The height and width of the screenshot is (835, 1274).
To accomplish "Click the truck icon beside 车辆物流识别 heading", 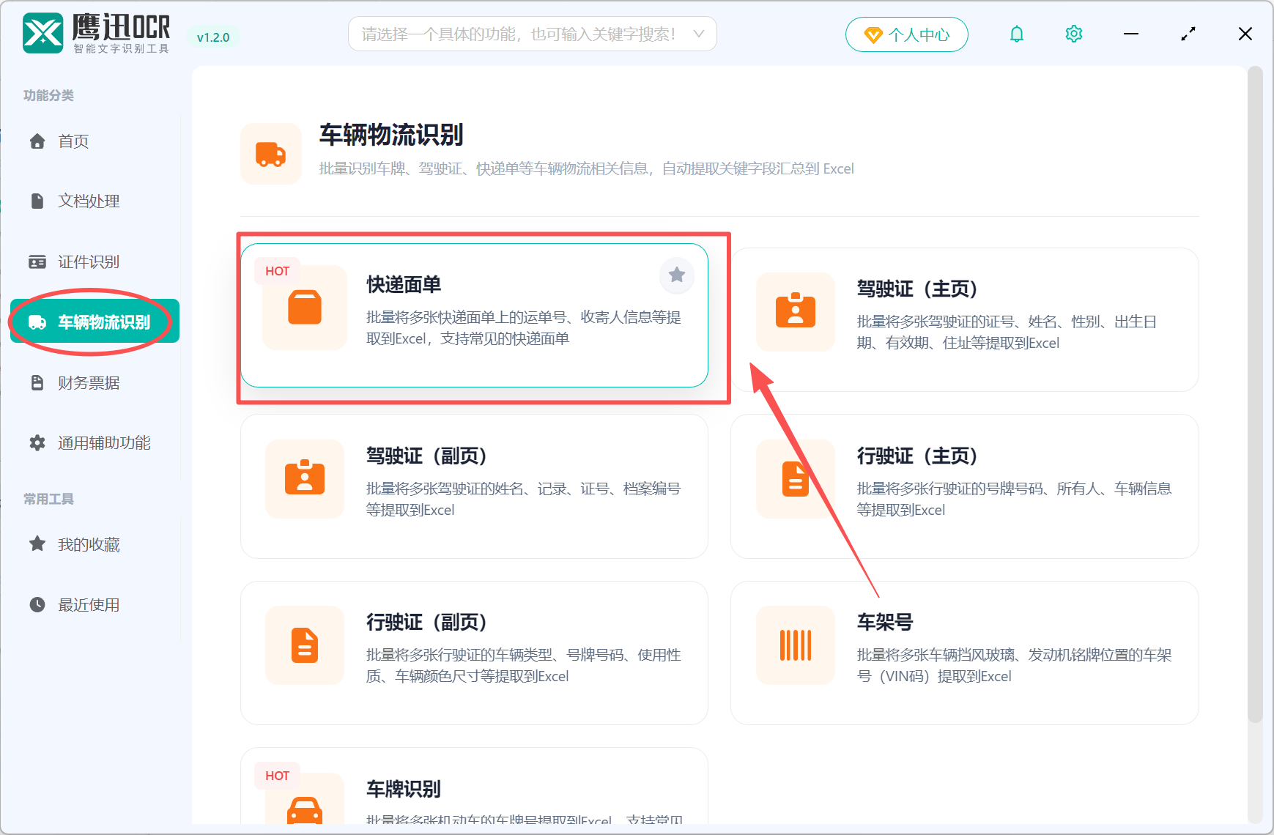I will [x=271, y=154].
